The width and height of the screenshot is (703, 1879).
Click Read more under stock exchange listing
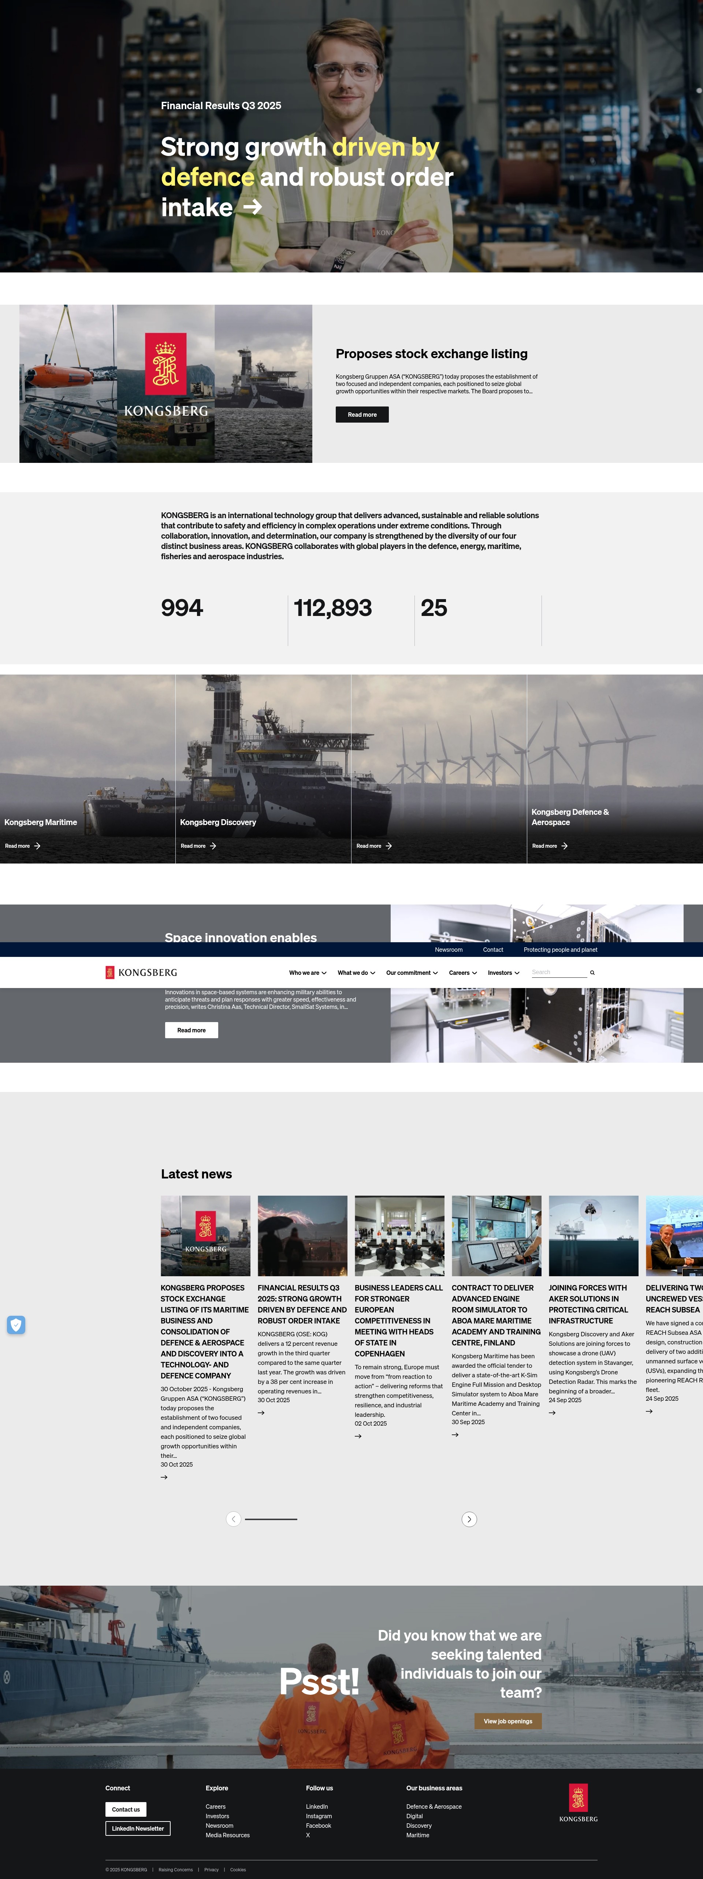(x=362, y=414)
